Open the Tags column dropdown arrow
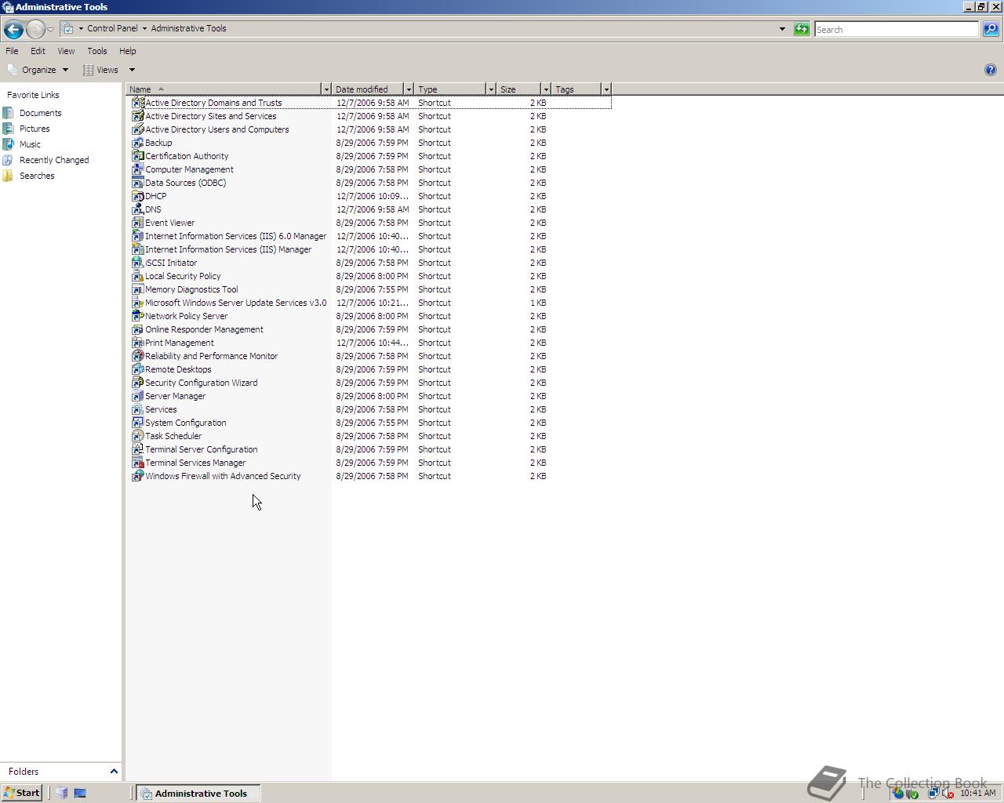The width and height of the screenshot is (1004, 803). point(606,89)
